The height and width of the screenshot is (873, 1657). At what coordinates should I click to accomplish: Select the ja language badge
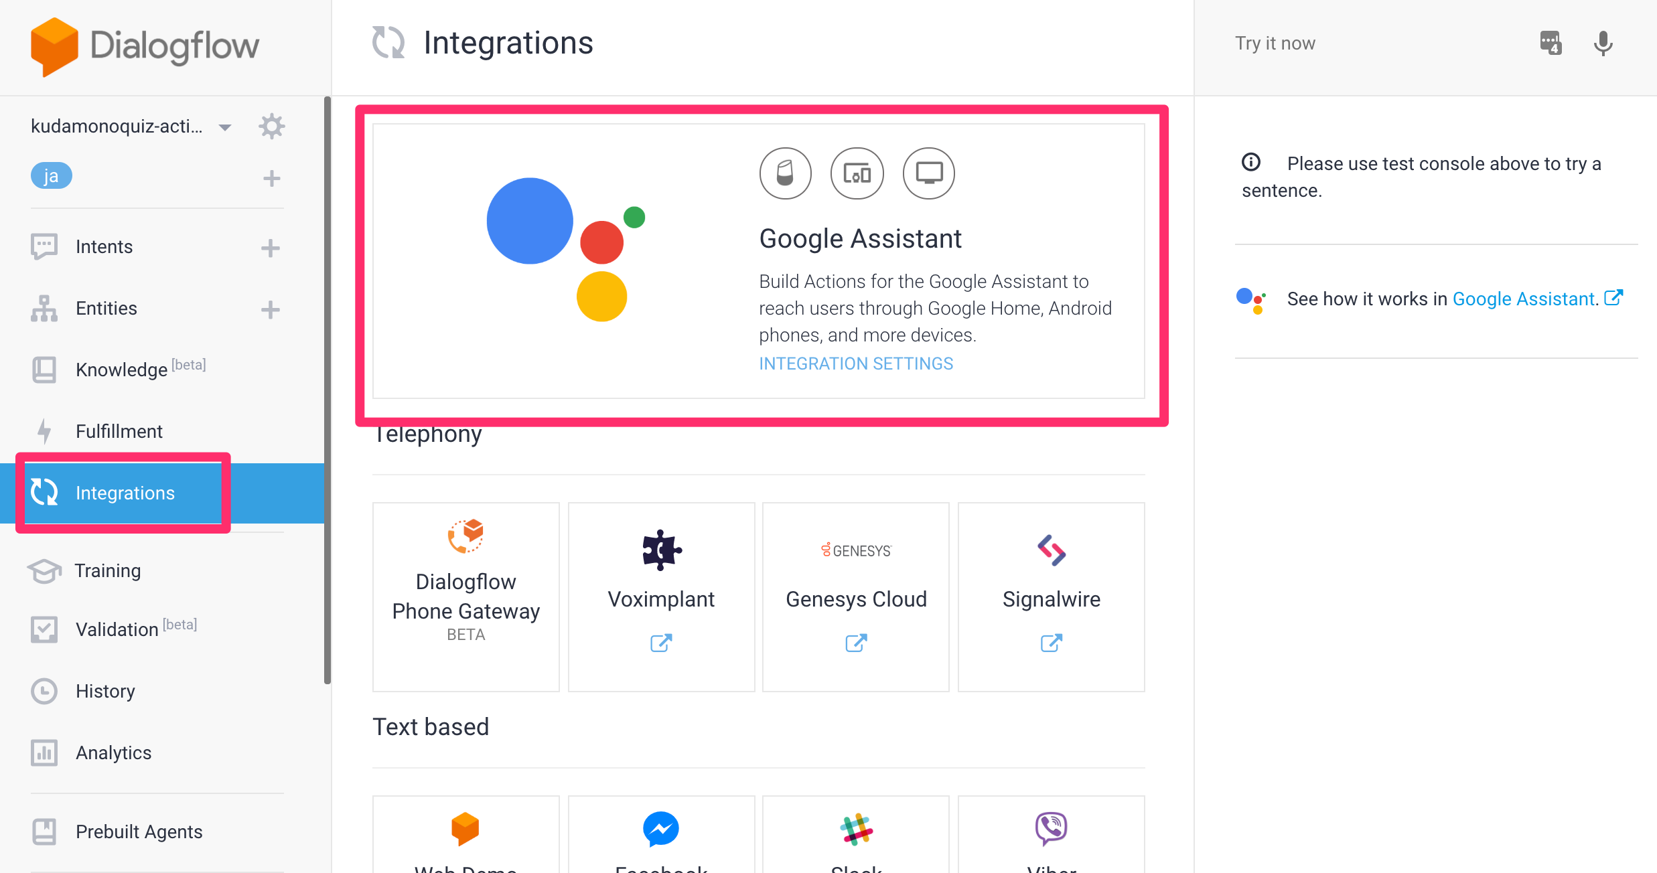51,176
